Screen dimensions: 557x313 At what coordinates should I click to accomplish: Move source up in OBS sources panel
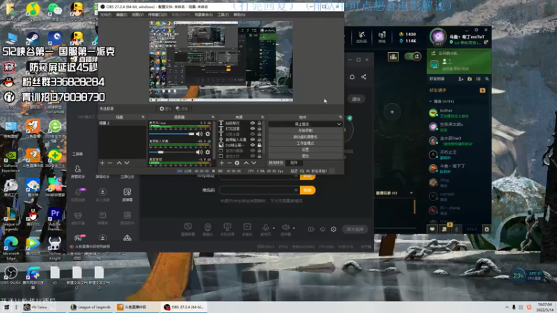246,163
